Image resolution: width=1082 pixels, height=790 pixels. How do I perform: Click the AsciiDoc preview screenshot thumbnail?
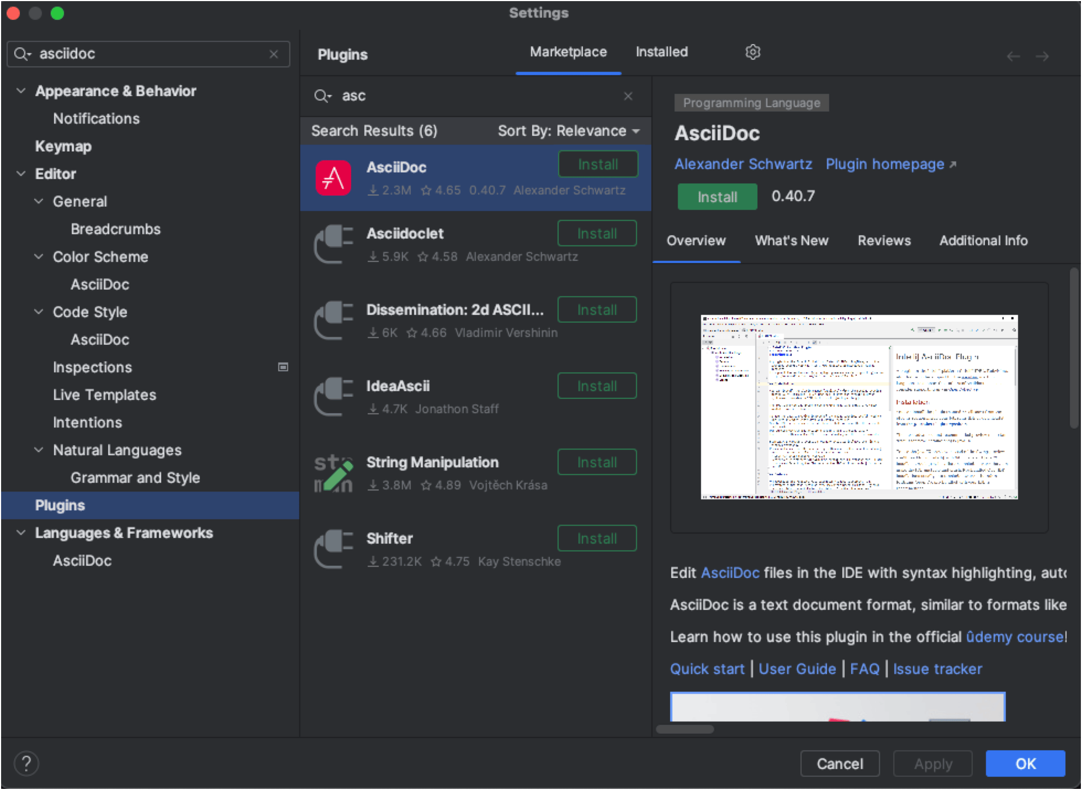pyautogui.click(x=858, y=407)
